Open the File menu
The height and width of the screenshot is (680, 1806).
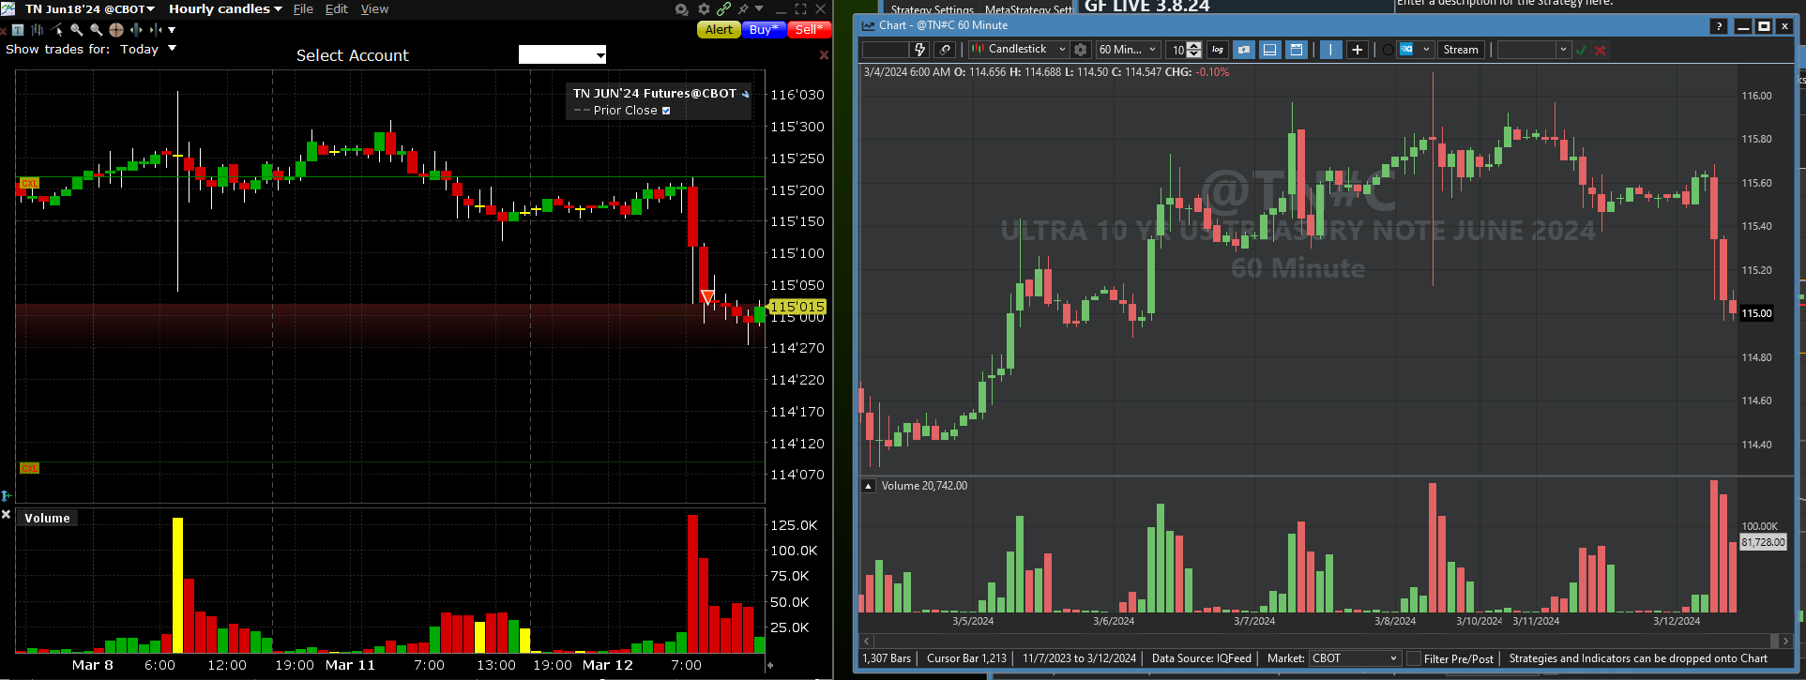click(303, 9)
